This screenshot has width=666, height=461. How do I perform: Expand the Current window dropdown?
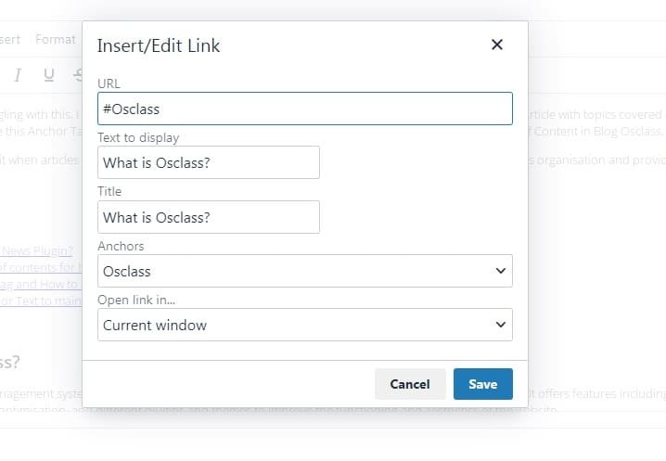click(304, 325)
